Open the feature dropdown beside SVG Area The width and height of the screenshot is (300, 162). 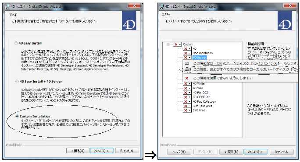pos(187,110)
